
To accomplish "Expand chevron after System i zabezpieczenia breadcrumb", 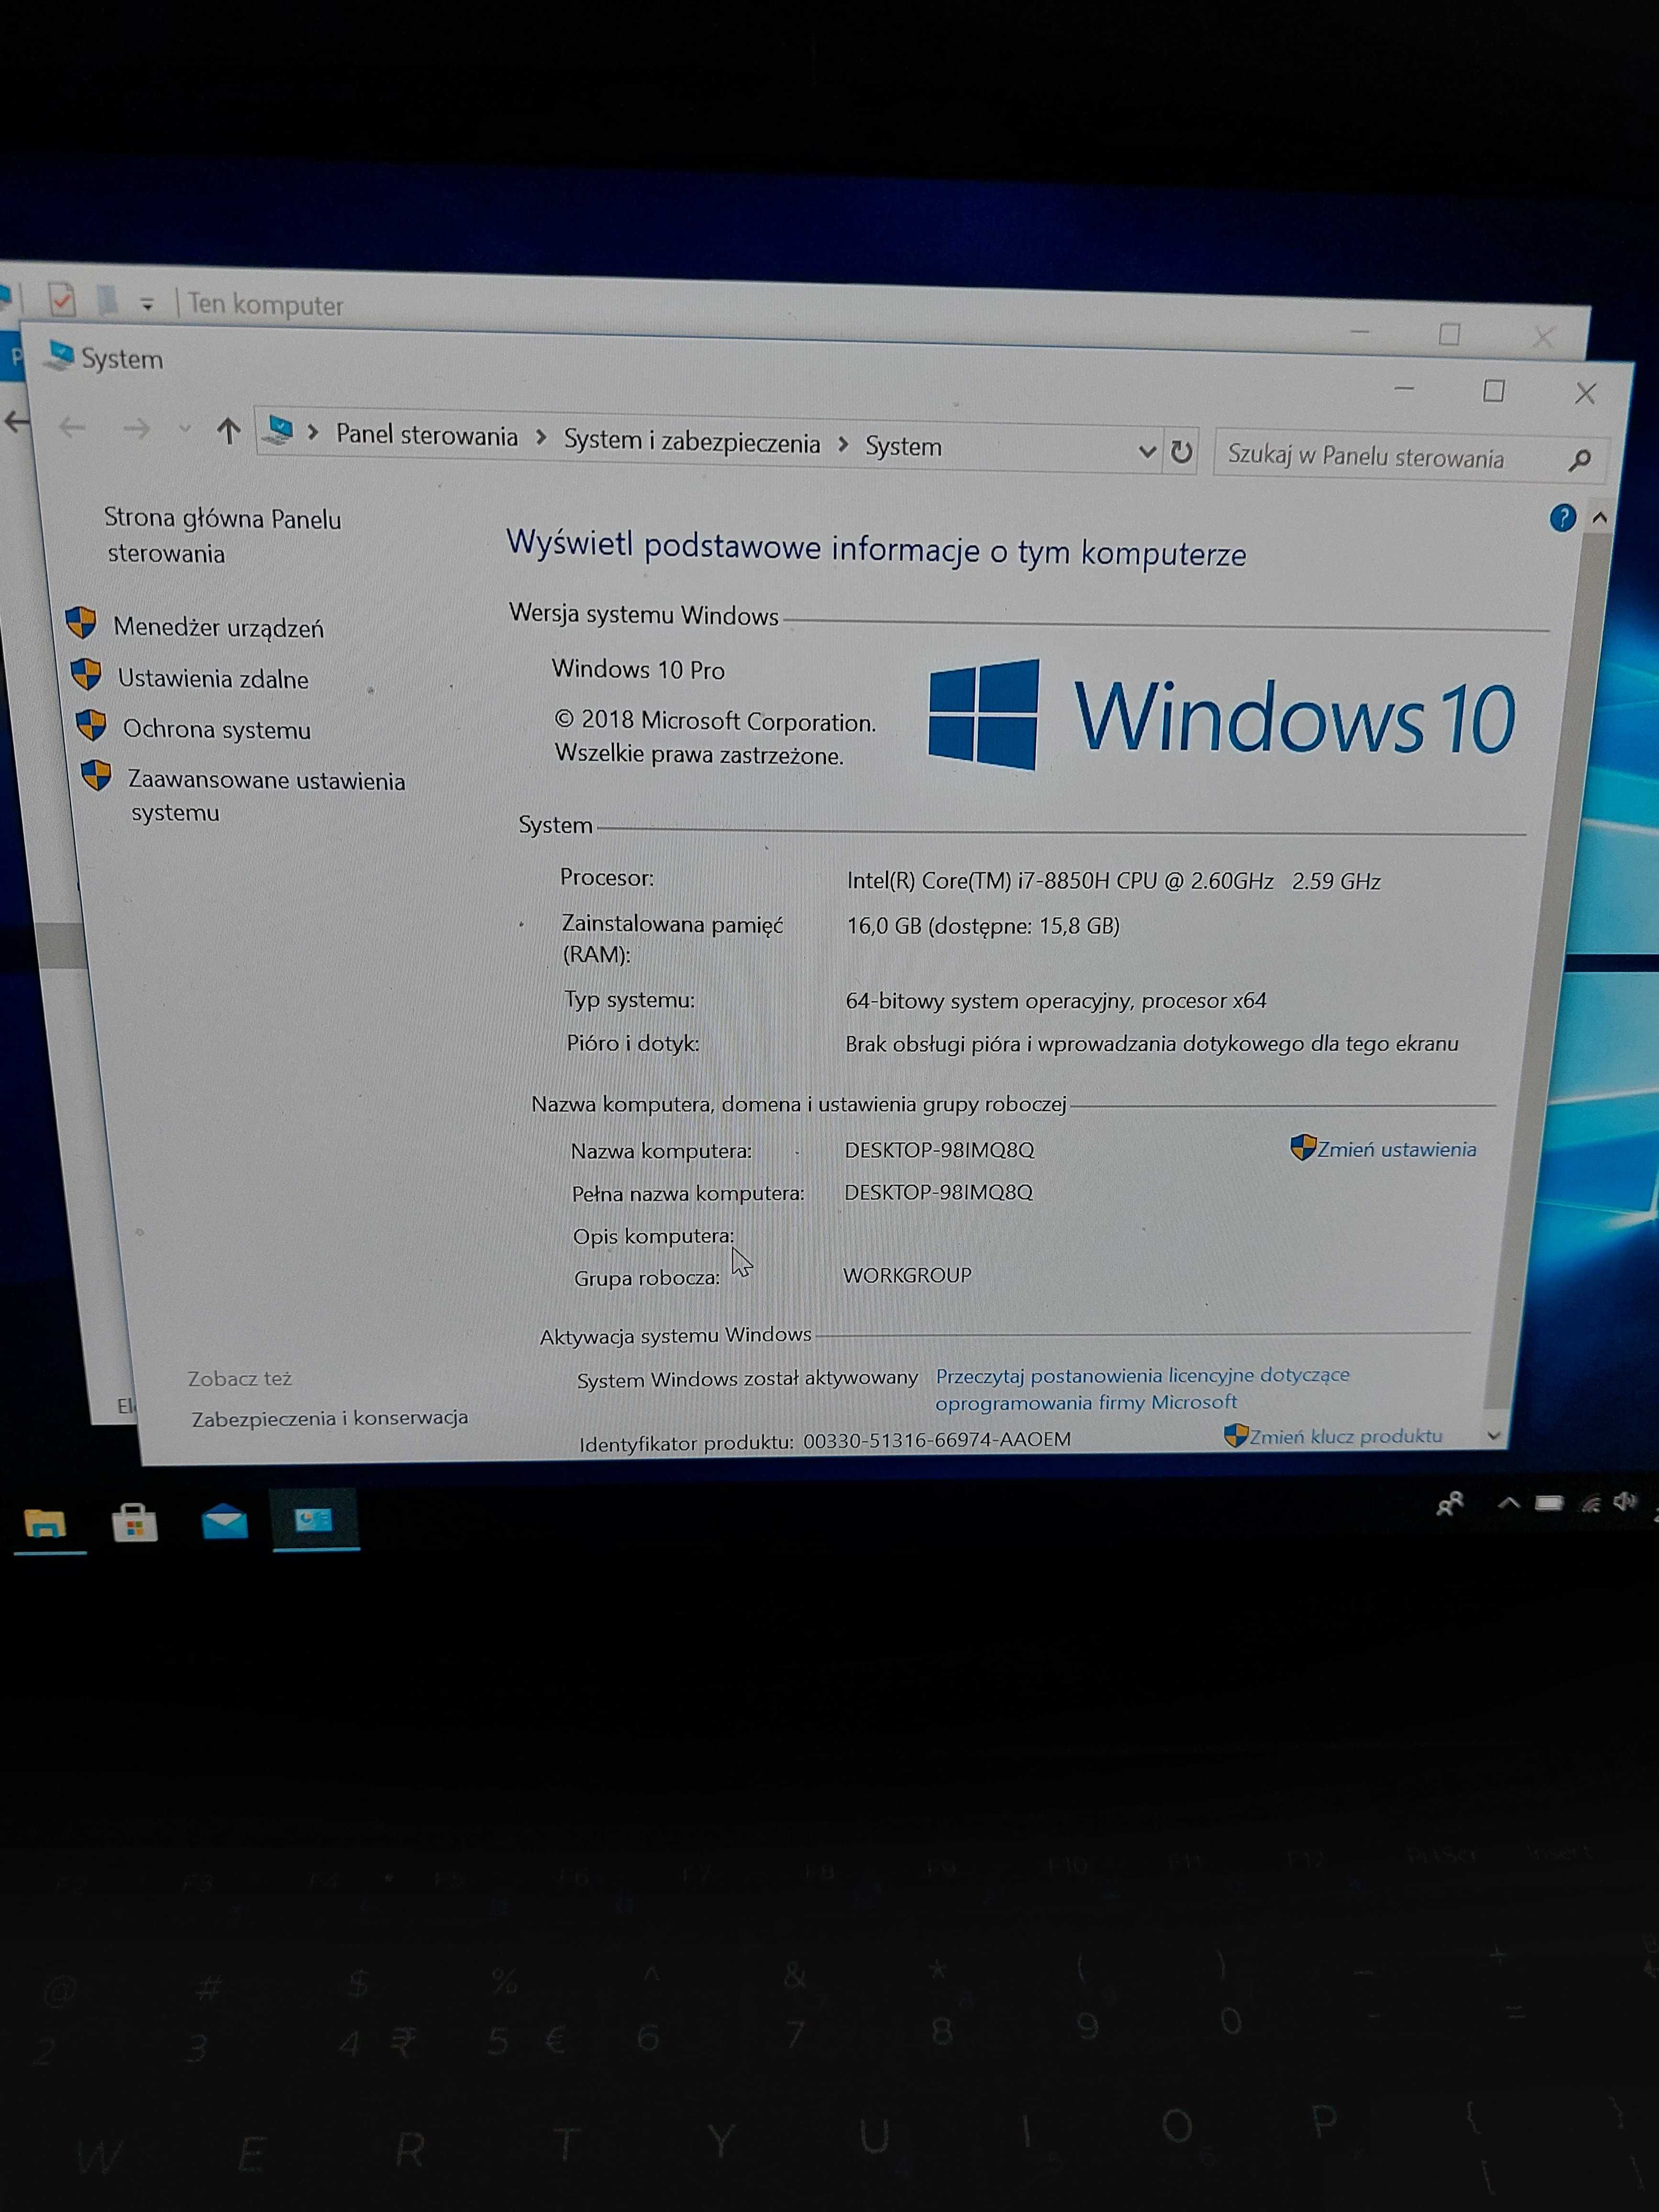I will 843,444.
